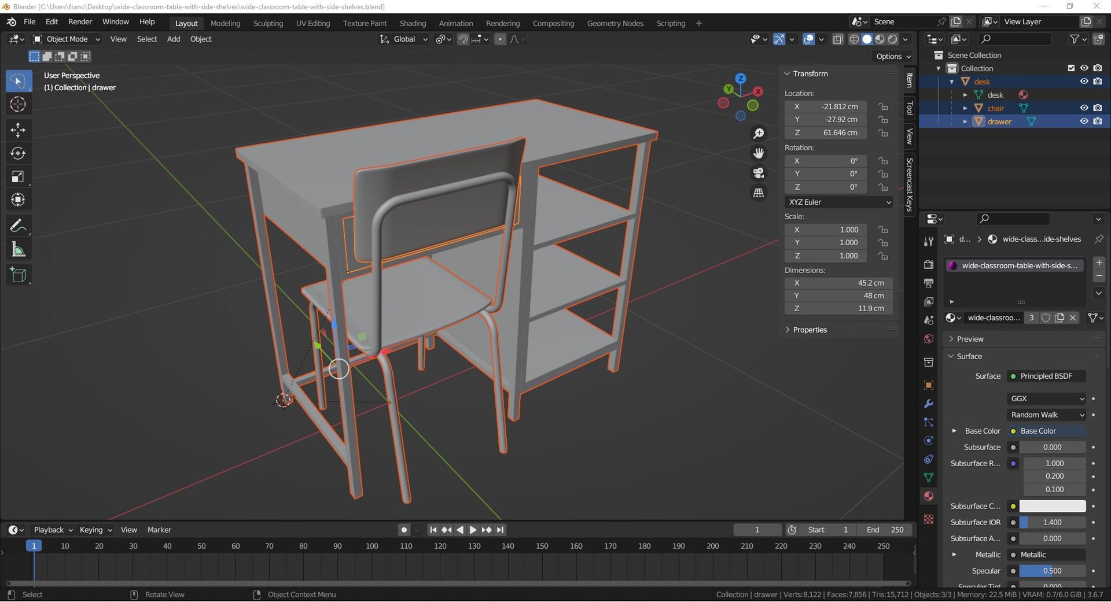1111x602 pixels.
Task: Open the Physics properties icon
Action: tap(929, 441)
